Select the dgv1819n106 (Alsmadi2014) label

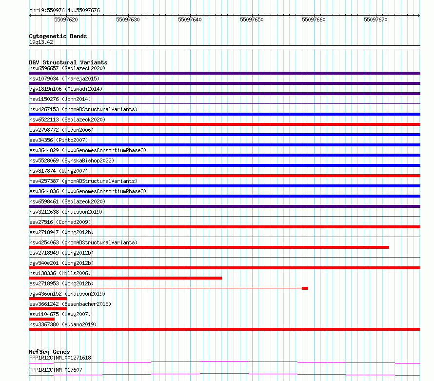tap(66, 89)
